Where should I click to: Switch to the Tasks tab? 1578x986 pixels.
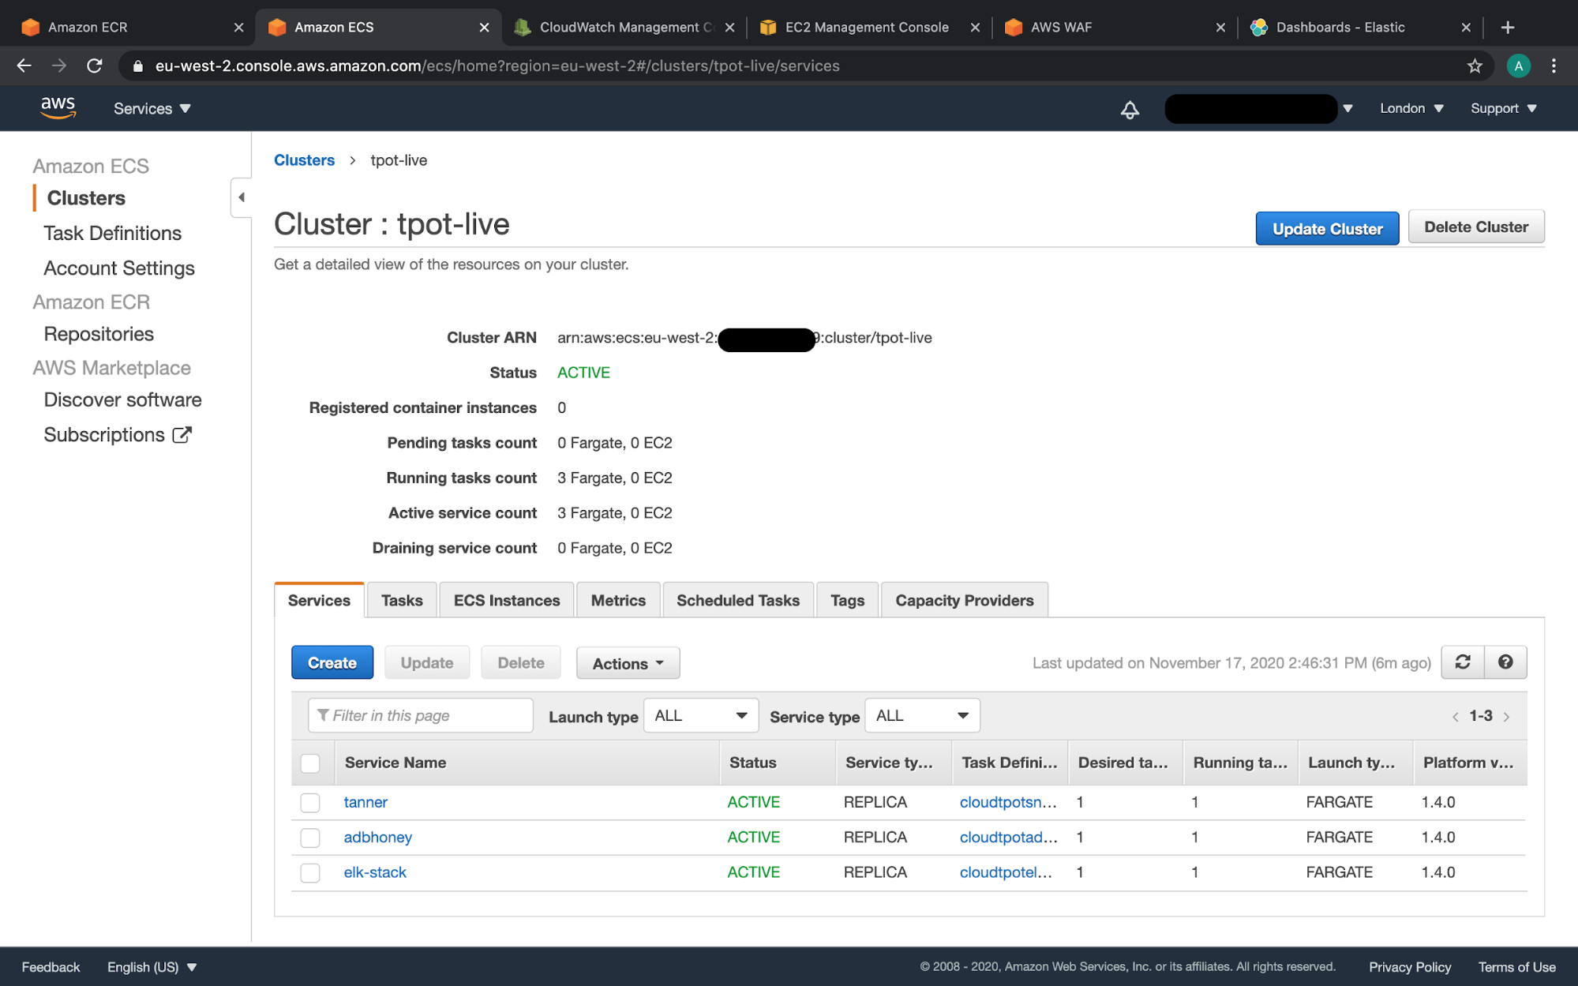(x=402, y=600)
